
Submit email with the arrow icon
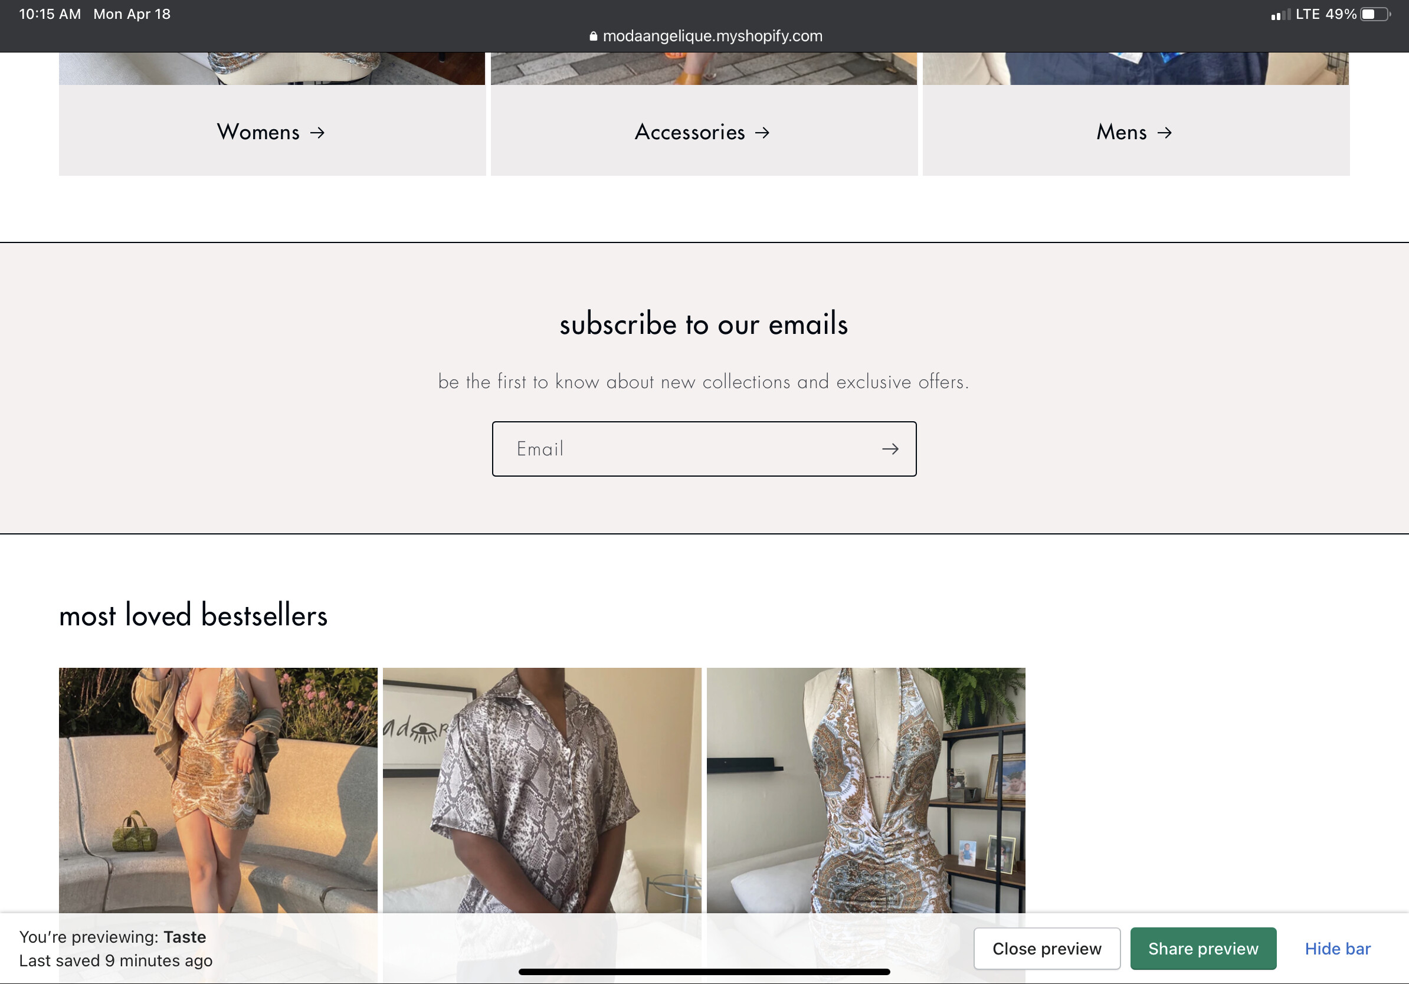(890, 449)
